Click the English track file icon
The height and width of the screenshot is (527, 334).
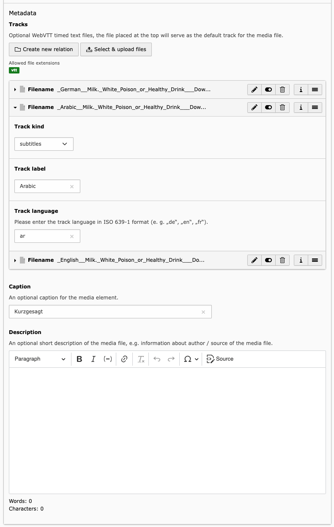pyautogui.click(x=23, y=260)
